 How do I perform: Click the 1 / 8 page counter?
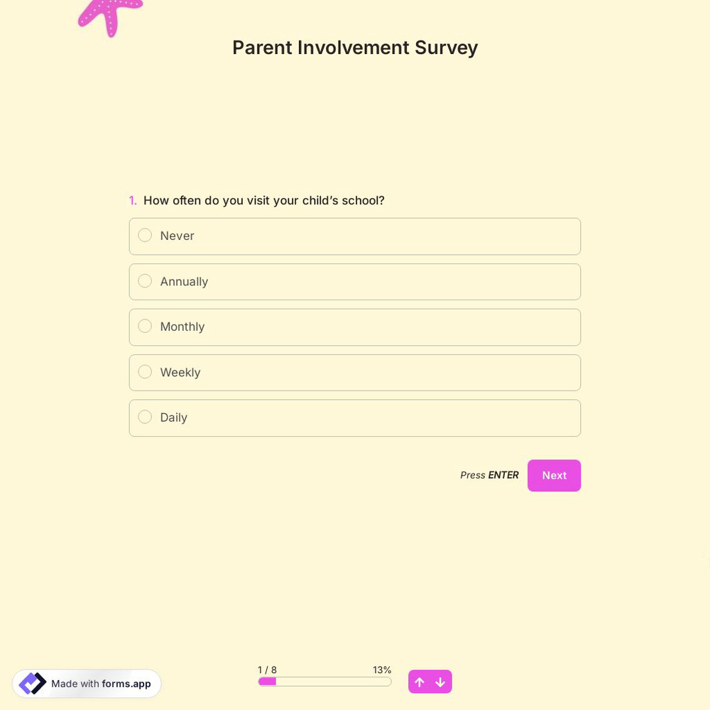(x=268, y=670)
